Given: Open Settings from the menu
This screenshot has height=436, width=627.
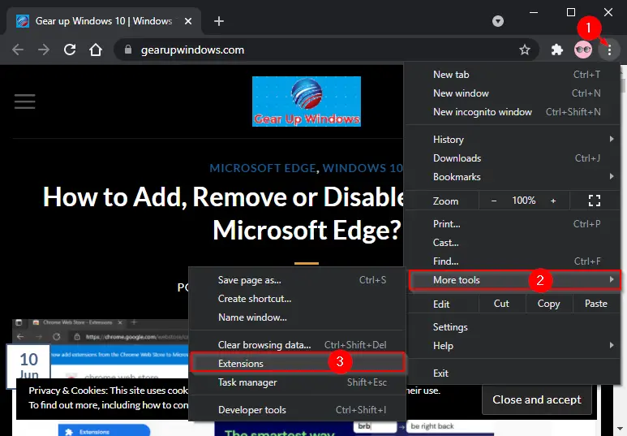Looking at the screenshot, I should pos(514,327).
